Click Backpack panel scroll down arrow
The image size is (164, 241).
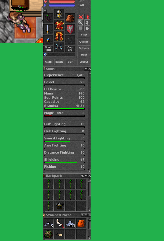coord(89,210)
